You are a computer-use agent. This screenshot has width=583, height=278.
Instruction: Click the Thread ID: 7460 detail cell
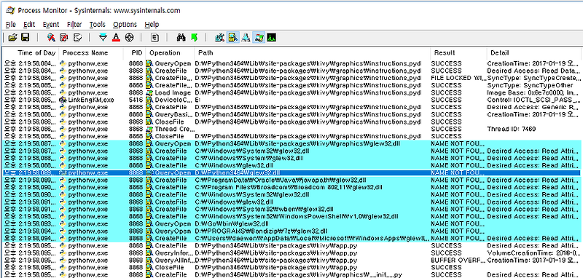click(512, 129)
